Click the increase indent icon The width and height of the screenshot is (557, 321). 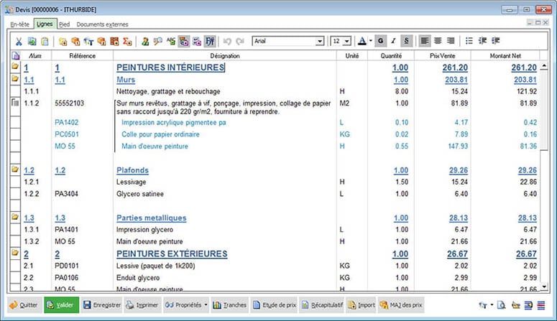(x=495, y=41)
